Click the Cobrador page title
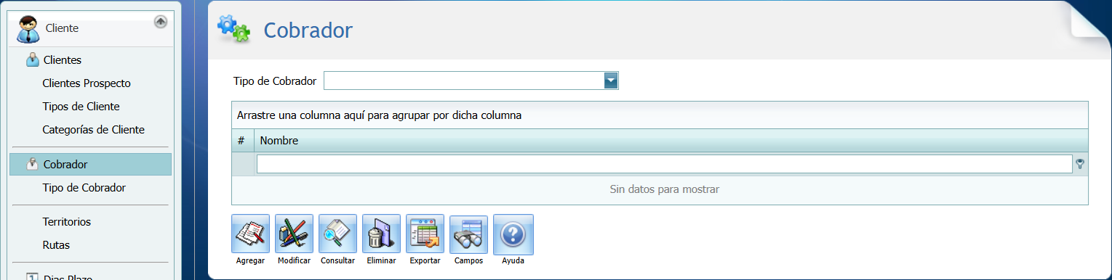Screen dimensions: 1112x280 (308, 30)
